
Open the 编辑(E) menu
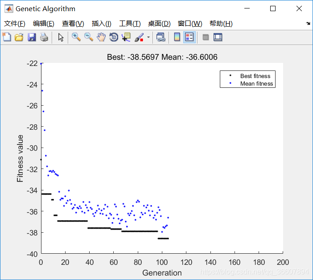[x=44, y=24]
